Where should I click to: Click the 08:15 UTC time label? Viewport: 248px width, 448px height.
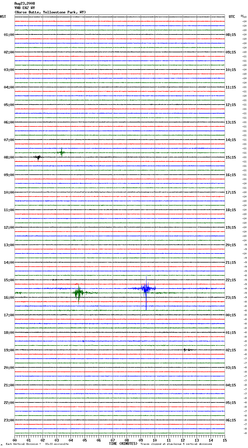click(x=231, y=35)
